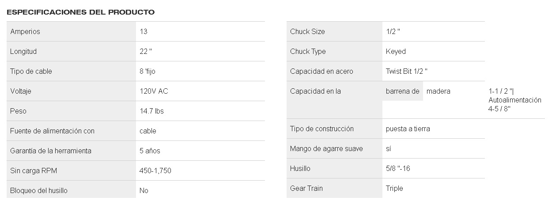Click the Garantía de la herramienta label
The height and width of the screenshot is (216, 552).
(51, 151)
